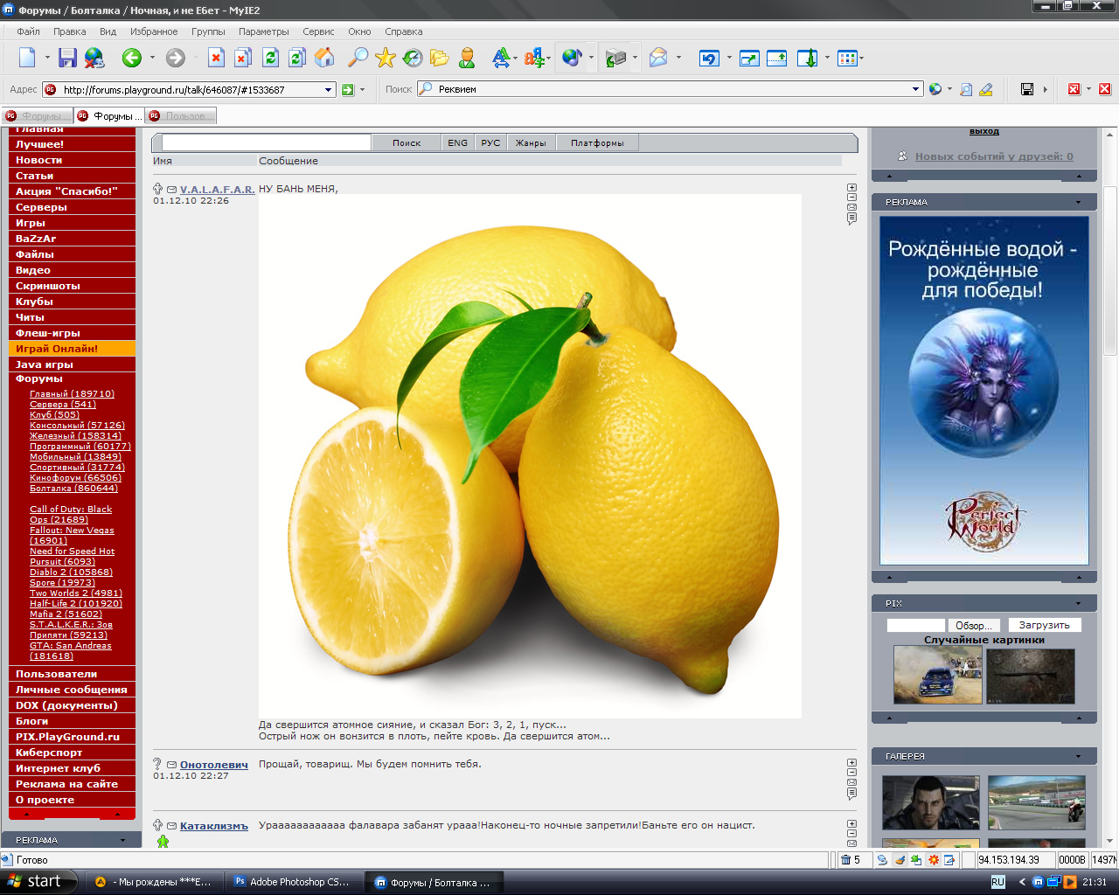This screenshot has width=1119, height=895.
Task: Toggle the РУС language filter
Action: pos(490,142)
